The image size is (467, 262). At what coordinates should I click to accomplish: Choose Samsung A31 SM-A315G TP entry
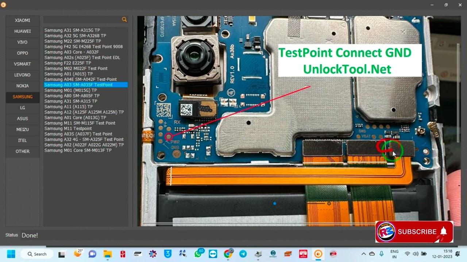[72, 30]
